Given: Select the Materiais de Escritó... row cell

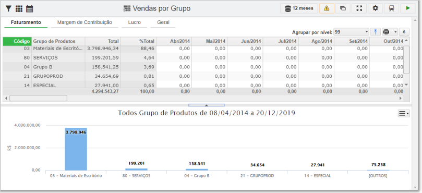Looking at the screenshot, I should tap(58, 49).
